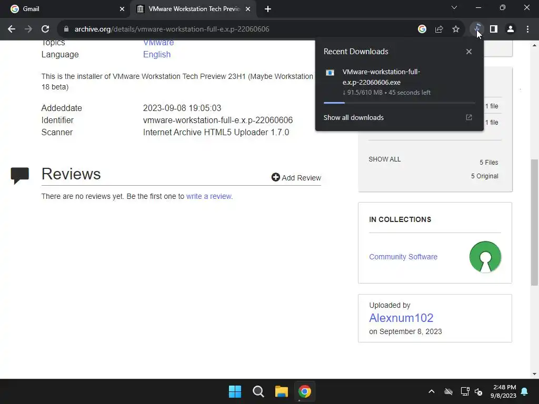This screenshot has height=404, width=539.
Task: Click the exe file icon in downloads
Action: click(x=330, y=73)
